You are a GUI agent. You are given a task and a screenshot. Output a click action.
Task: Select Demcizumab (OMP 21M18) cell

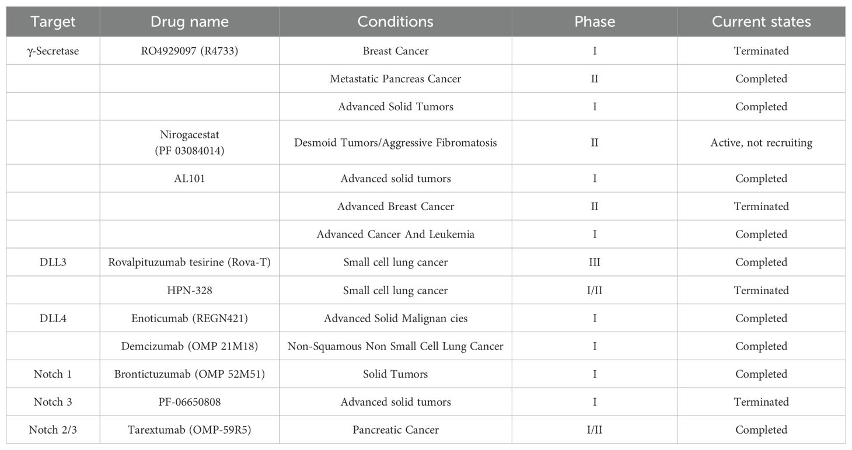coord(190,347)
